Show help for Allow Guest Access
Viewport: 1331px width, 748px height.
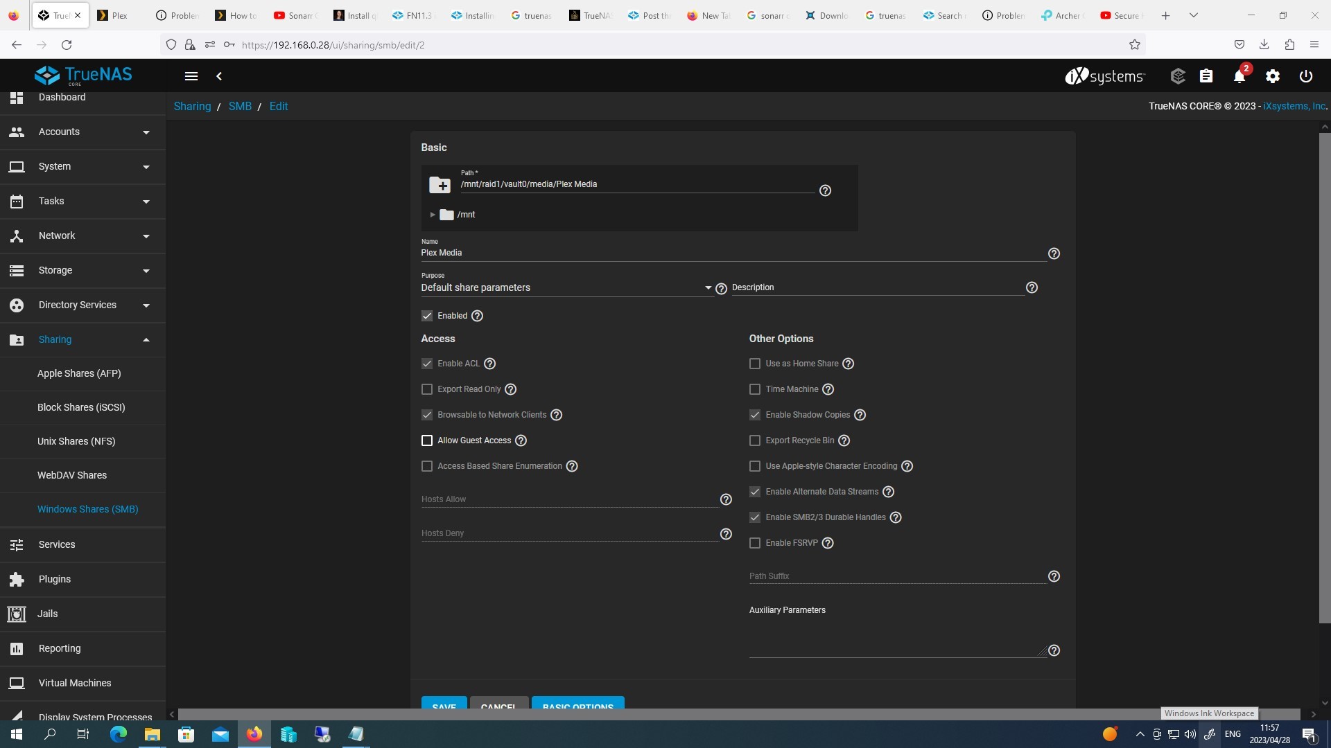(x=521, y=440)
